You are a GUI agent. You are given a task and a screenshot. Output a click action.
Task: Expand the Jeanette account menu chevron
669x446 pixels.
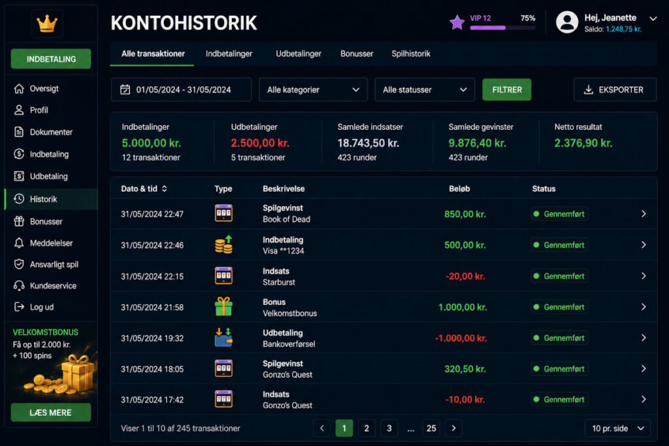(653, 19)
